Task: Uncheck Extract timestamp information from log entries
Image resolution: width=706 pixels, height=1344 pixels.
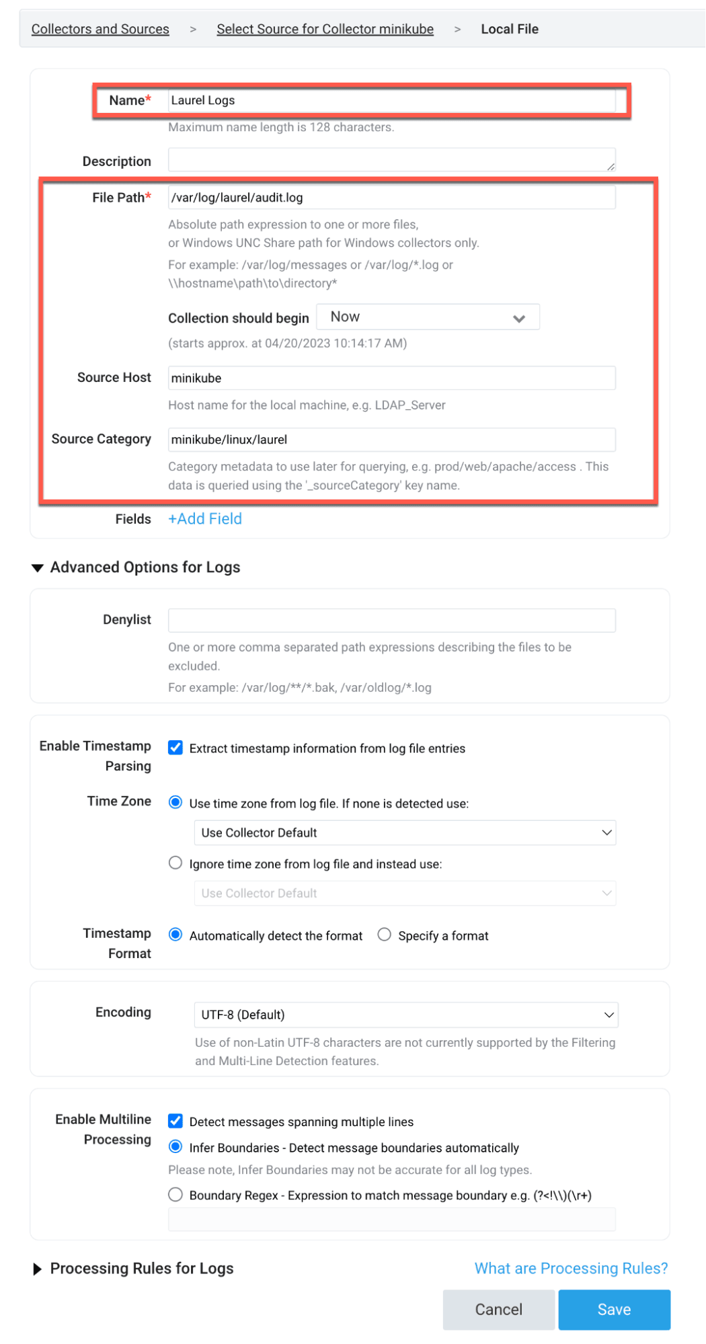Action: [175, 748]
